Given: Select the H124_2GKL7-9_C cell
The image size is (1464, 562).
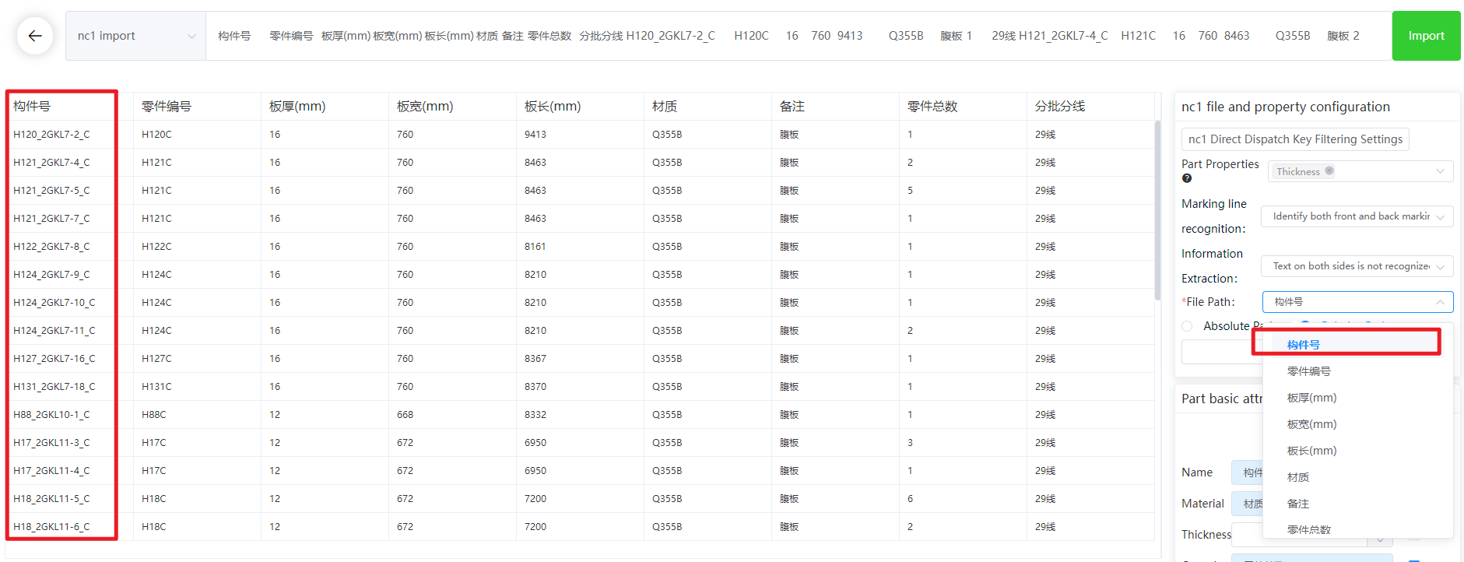Looking at the screenshot, I should [x=69, y=275].
